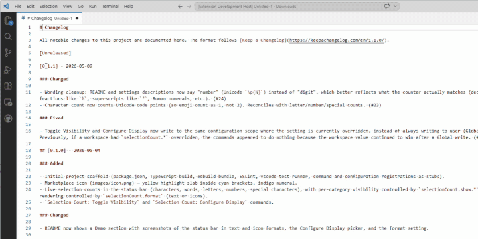Click the '(#24)' issue reference on line 11
The height and width of the screenshot is (239, 478).
pos(220,99)
